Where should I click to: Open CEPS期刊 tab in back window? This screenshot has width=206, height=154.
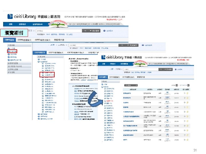[9, 40]
